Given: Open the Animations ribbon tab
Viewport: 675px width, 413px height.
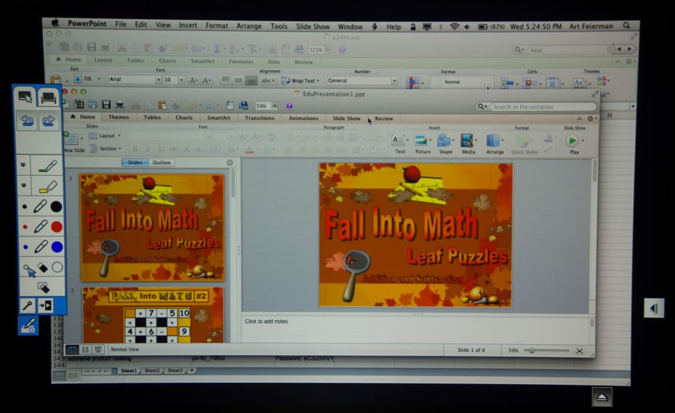Looking at the screenshot, I should point(304,118).
